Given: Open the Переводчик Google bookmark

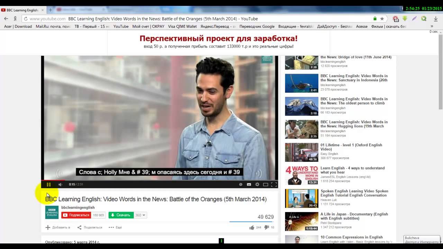Looking at the screenshot, I should click(x=257, y=26).
